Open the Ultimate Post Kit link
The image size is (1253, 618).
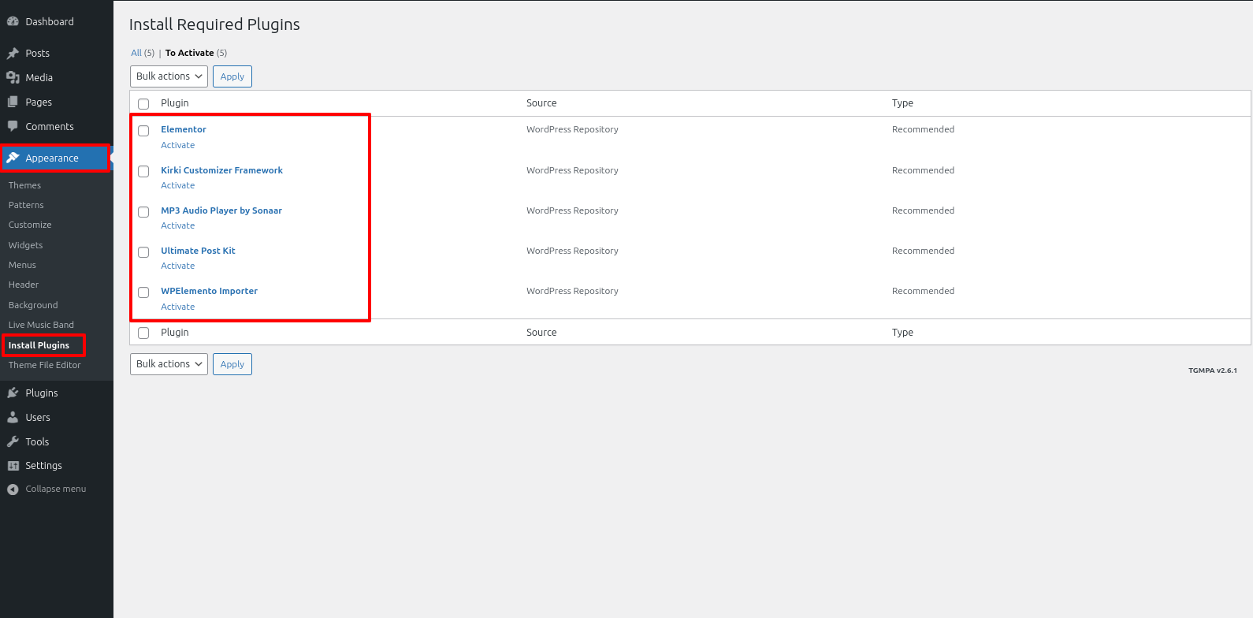pyautogui.click(x=198, y=251)
